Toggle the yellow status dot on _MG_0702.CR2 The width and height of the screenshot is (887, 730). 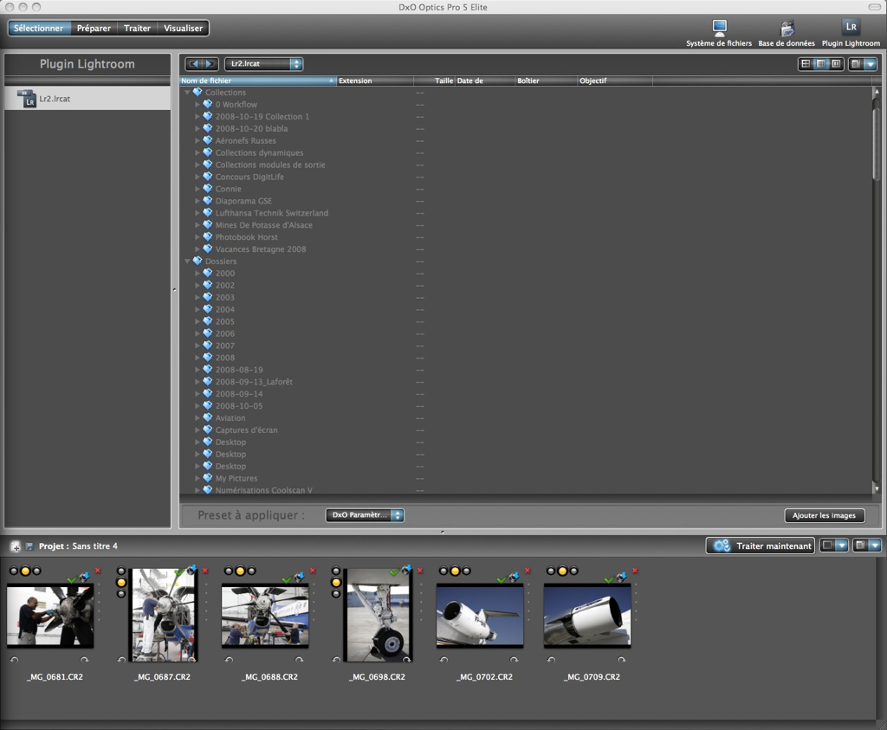coord(455,571)
